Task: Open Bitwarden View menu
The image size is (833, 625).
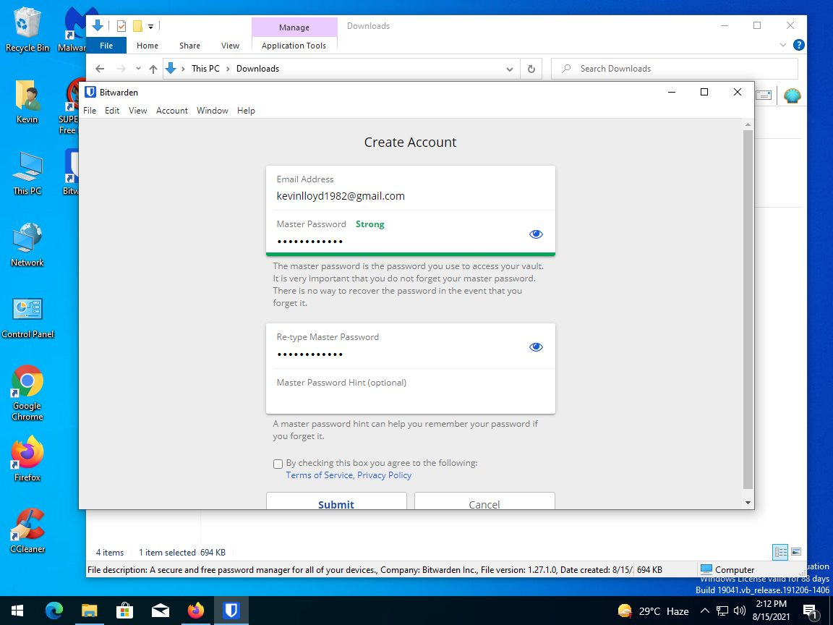Action: [137, 111]
